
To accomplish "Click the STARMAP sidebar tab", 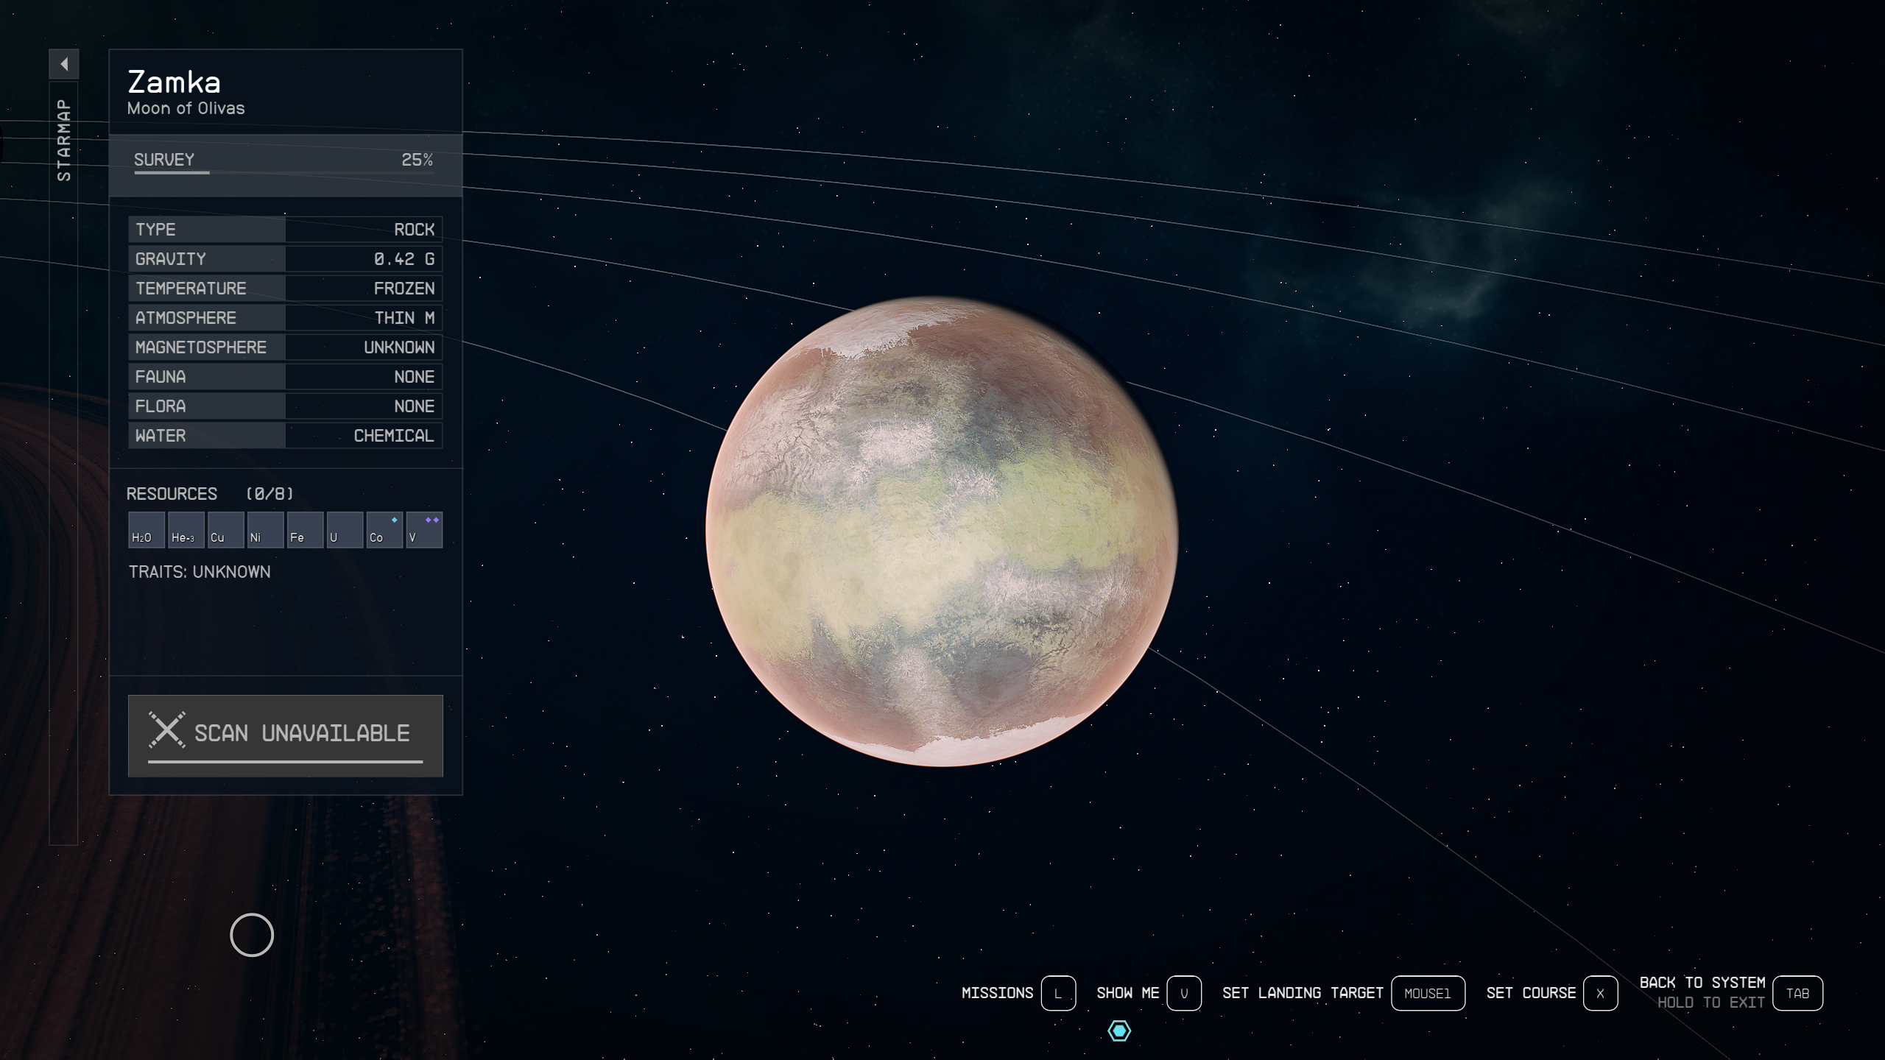I will pos(62,137).
